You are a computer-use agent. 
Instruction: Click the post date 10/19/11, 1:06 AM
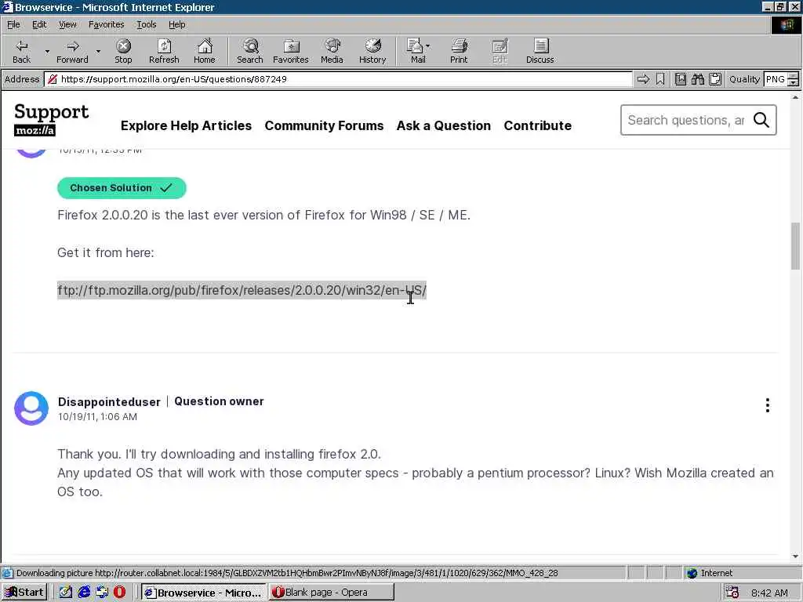pyautogui.click(x=97, y=417)
